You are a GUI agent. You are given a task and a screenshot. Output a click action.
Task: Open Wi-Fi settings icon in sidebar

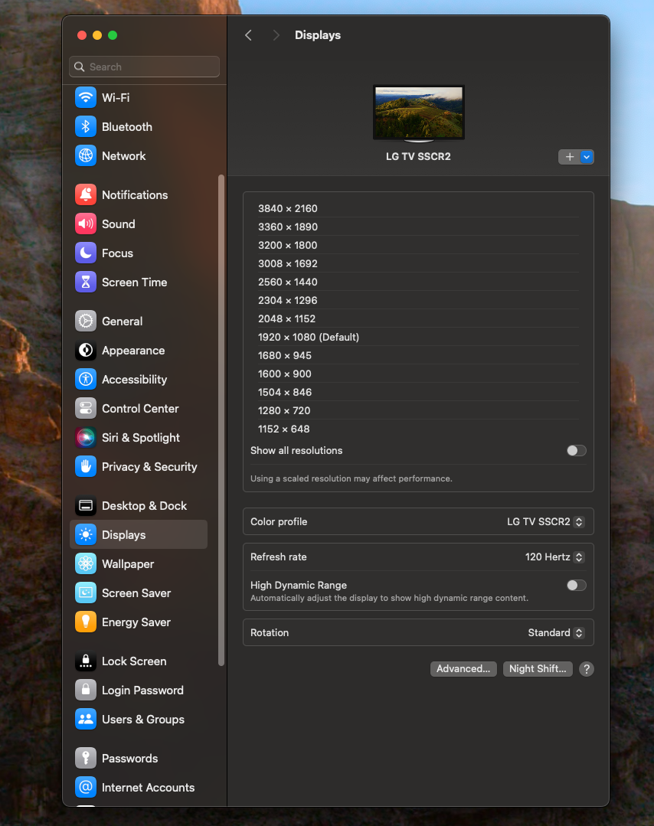85,97
